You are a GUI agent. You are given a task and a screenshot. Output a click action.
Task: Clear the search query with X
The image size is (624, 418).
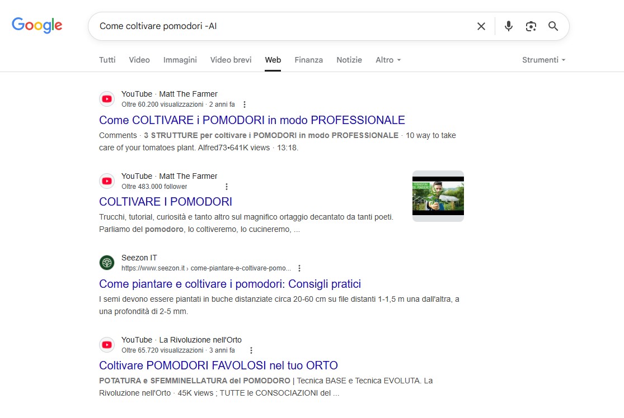[481, 26]
